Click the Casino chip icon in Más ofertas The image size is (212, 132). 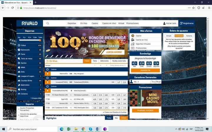tap(133, 36)
